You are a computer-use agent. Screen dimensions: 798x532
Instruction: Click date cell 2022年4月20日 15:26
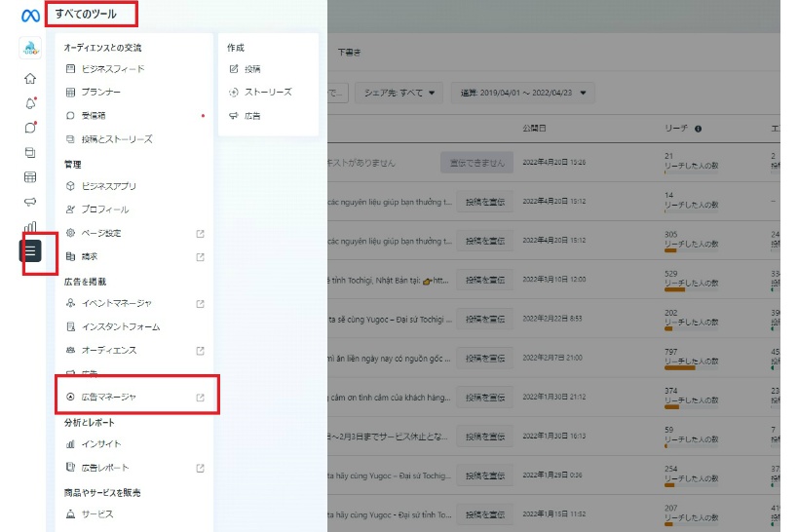(x=554, y=163)
